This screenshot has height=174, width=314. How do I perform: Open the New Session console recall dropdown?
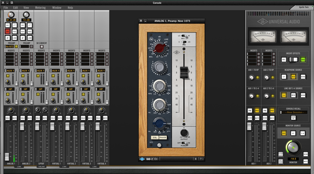point(293,112)
